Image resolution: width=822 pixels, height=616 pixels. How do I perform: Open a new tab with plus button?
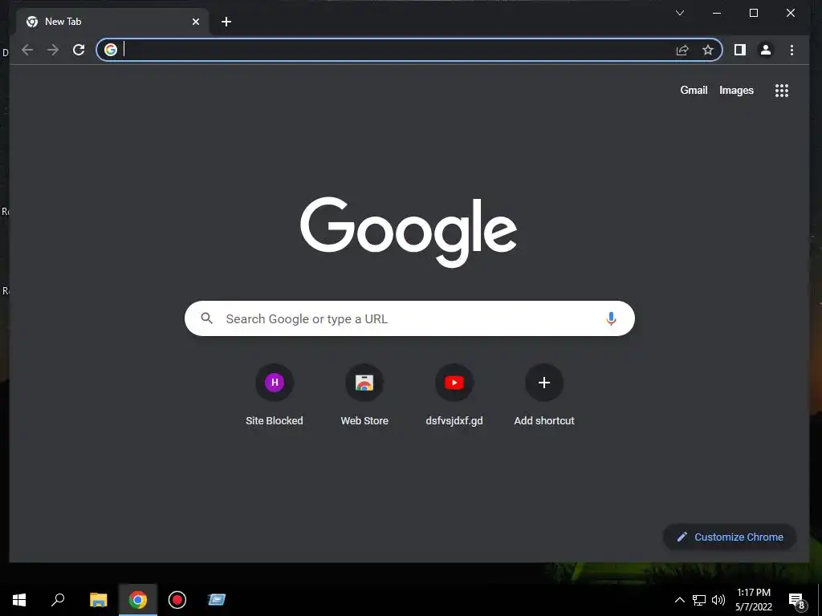pos(226,22)
